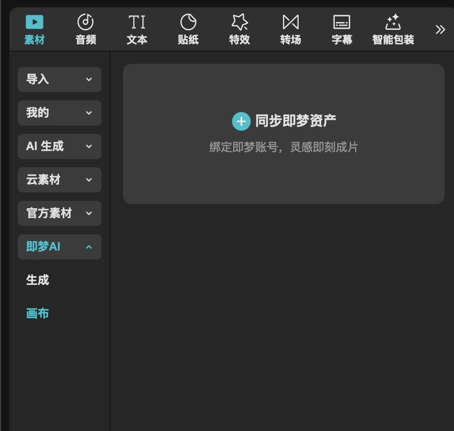Open the 文本 text tool icon
Viewport: 454px width, 431px height.
137,22
